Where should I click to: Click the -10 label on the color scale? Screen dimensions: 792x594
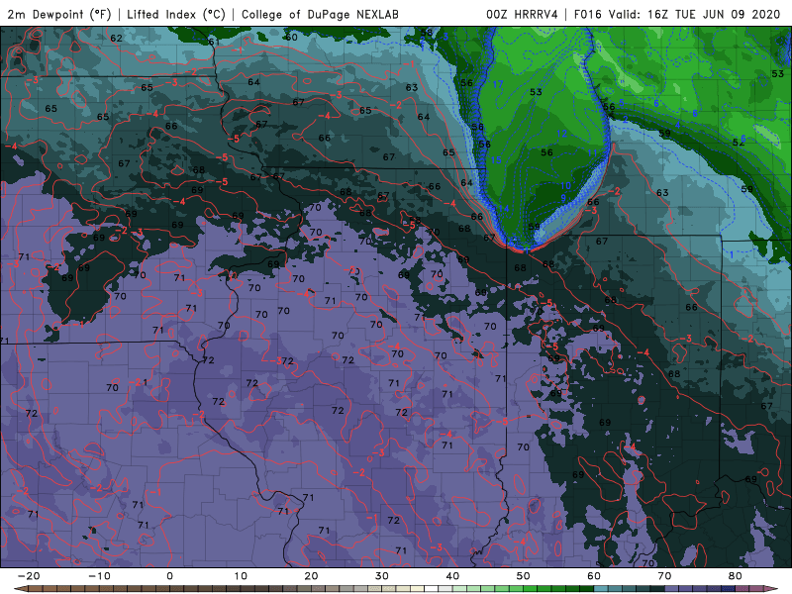[99, 576]
